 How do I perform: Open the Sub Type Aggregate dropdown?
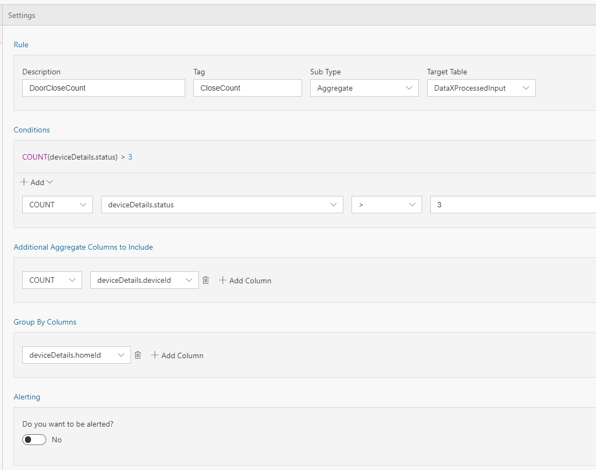pos(364,88)
